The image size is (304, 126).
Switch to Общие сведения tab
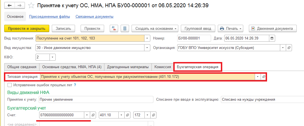coord(22,67)
